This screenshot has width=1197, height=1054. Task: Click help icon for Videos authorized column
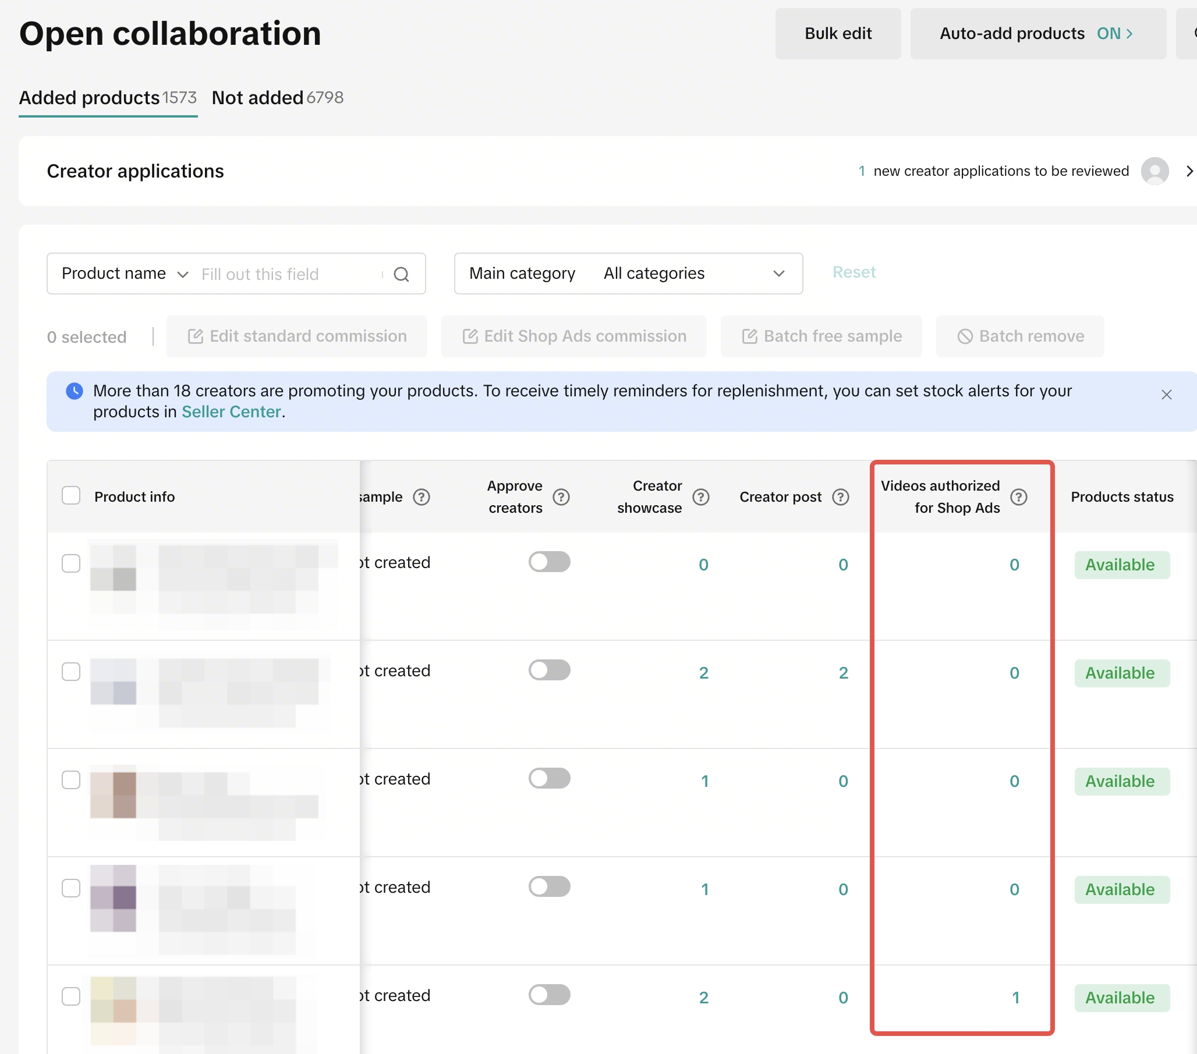tap(1018, 497)
